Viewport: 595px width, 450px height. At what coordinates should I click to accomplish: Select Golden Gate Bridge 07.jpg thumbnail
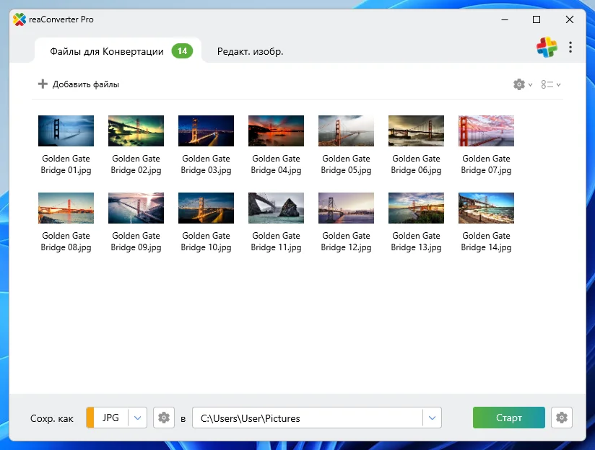[x=486, y=131]
